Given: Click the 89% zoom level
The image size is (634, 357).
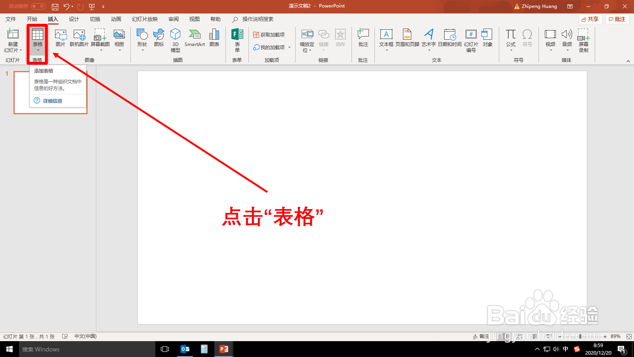Looking at the screenshot, I should pyautogui.click(x=615, y=336).
